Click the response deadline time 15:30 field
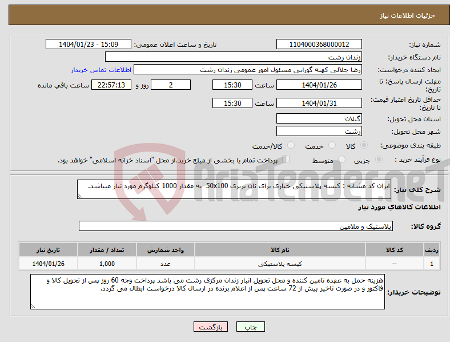The width and height of the screenshot is (450, 342). click(232, 85)
